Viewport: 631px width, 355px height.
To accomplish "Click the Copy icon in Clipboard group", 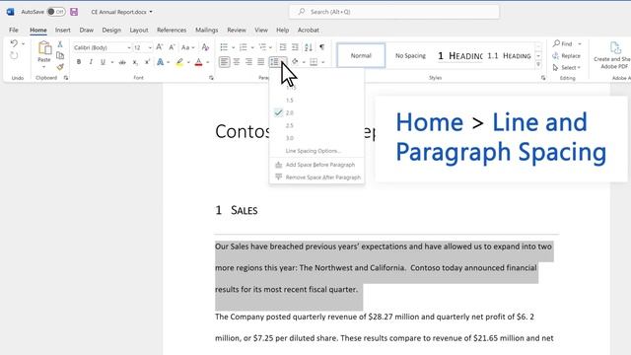I will pos(60,55).
